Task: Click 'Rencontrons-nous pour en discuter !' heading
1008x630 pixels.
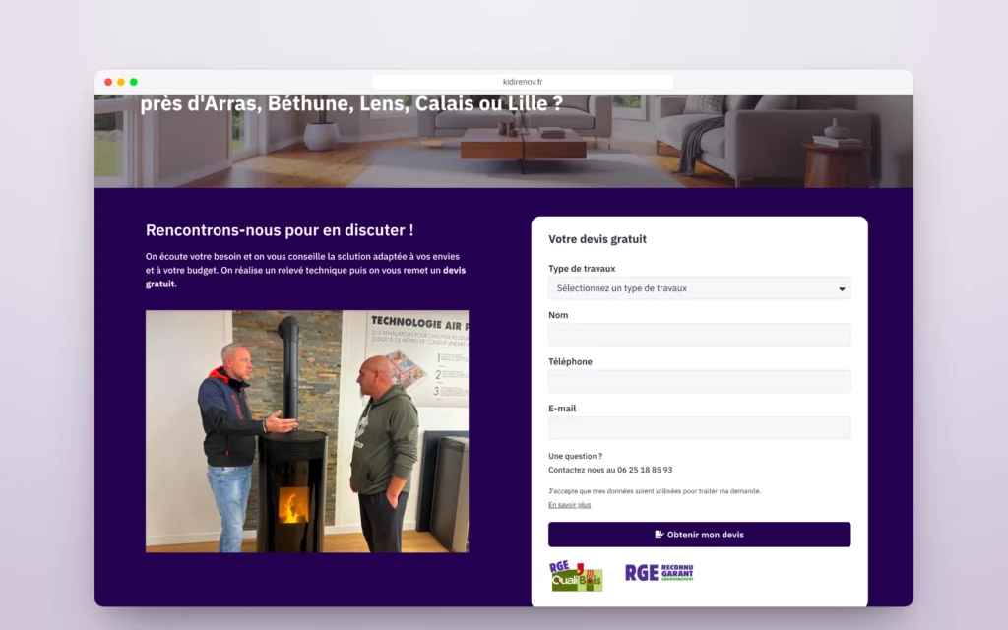Action: click(x=280, y=230)
